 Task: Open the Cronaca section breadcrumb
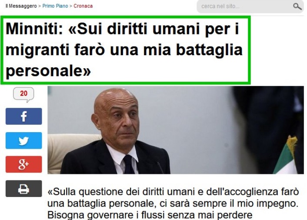click(83, 6)
